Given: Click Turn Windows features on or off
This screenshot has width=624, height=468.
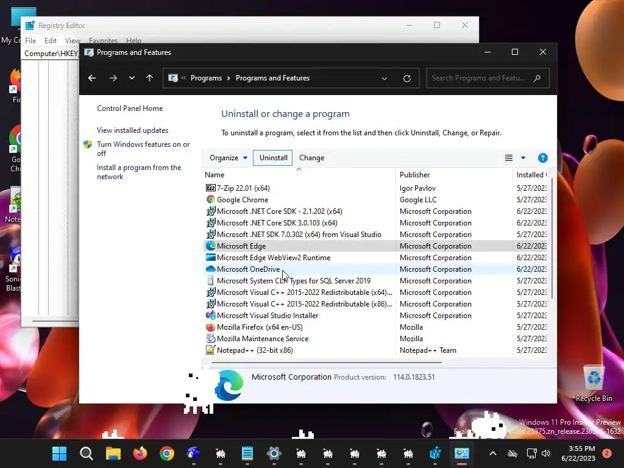Looking at the screenshot, I should click(143, 149).
